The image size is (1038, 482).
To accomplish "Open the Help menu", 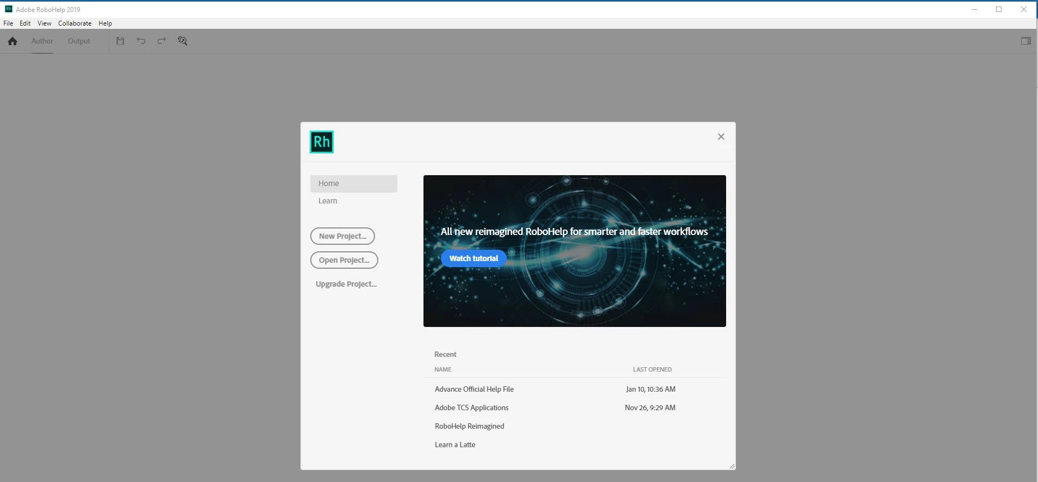I will coord(105,23).
